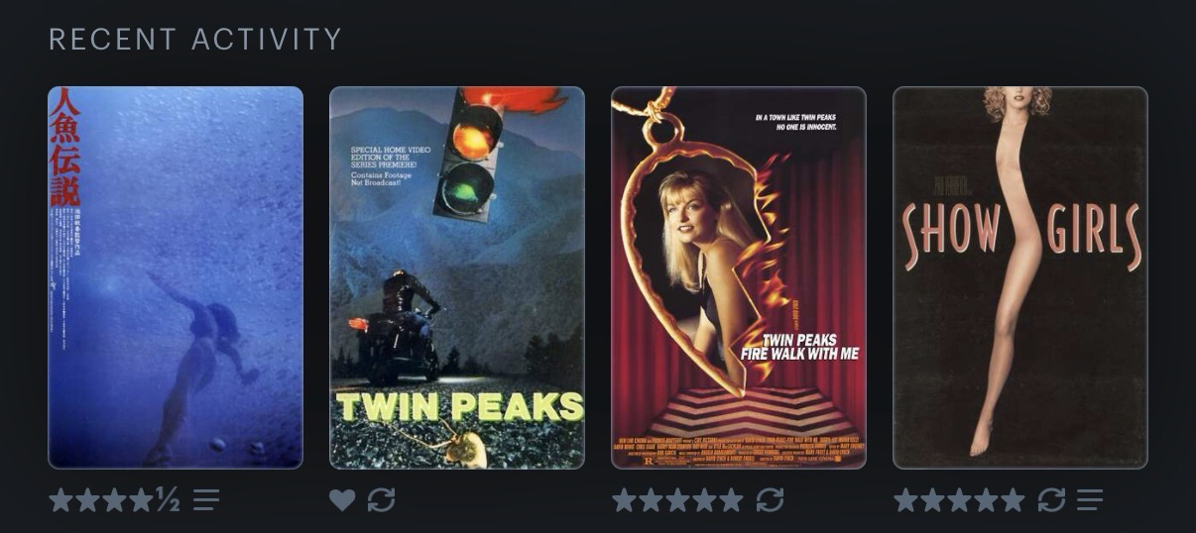This screenshot has width=1196, height=533.
Task: Open the Showgirls film poster
Action: pyautogui.click(x=1020, y=277)
